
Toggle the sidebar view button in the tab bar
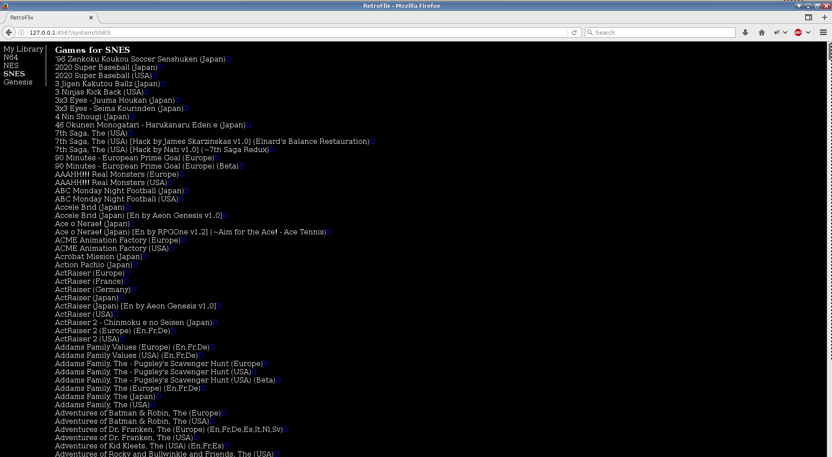point(809,17)
